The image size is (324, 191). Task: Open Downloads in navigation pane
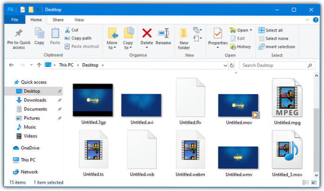click(35, 100)
